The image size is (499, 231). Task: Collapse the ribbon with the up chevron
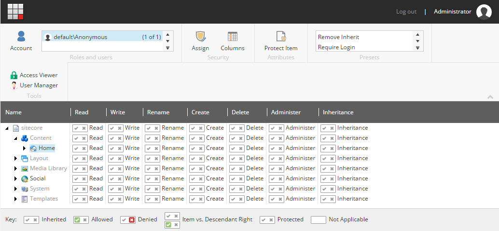coord(490,97)
